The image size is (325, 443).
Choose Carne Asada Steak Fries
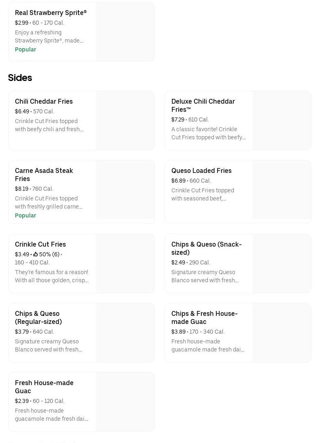click(44, 175)
